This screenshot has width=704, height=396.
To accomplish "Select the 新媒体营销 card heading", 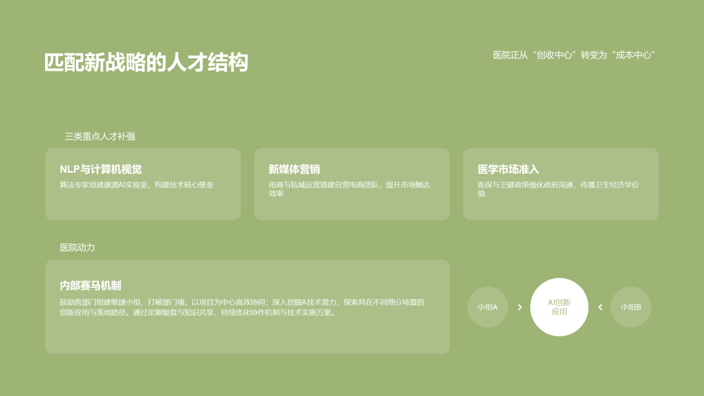I will [x=294, y=170].
